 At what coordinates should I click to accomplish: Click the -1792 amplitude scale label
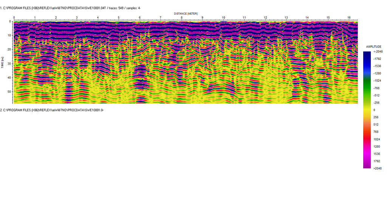point(376,59)
